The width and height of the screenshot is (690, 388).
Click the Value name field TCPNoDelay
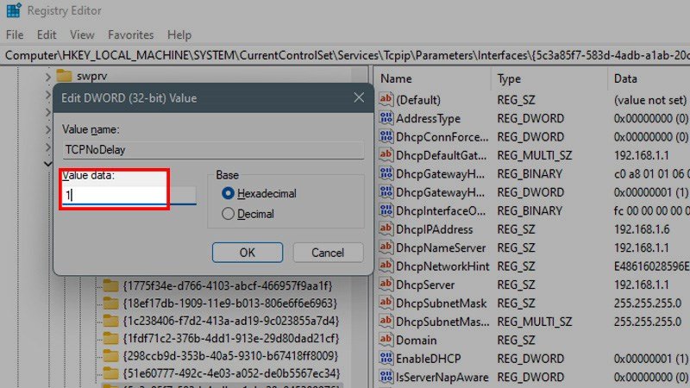pos(213,150)
